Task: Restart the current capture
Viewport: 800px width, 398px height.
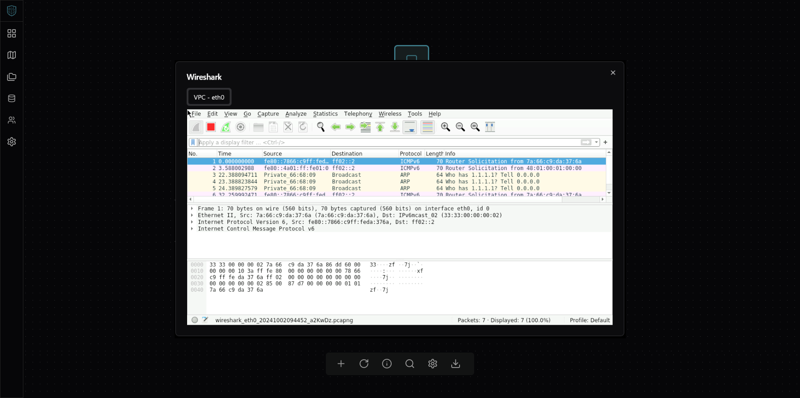Action: (x=226, y=127)
